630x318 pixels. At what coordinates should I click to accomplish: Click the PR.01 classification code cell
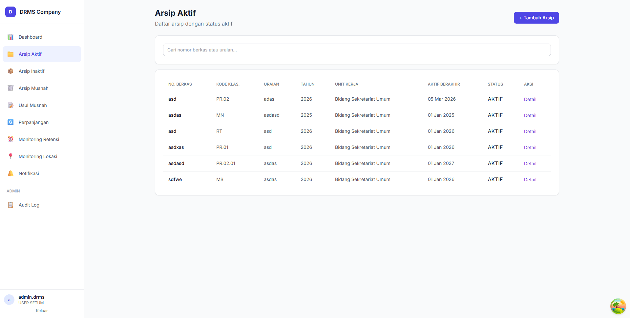222,147
